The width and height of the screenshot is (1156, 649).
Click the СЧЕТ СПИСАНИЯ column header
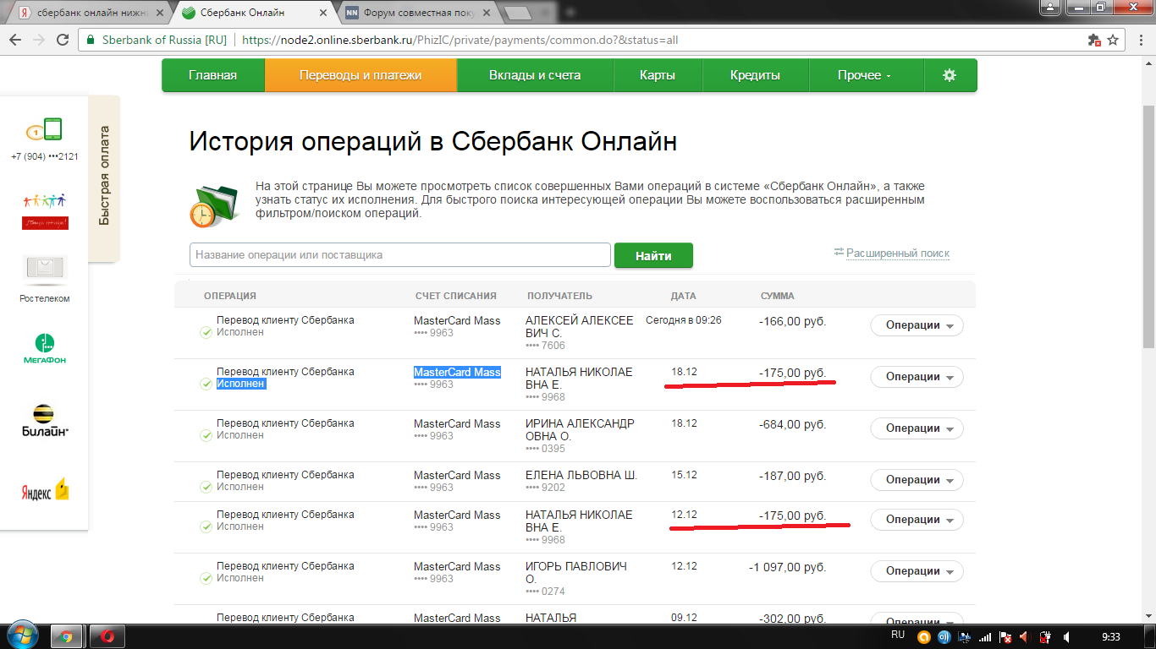(455, 296)
